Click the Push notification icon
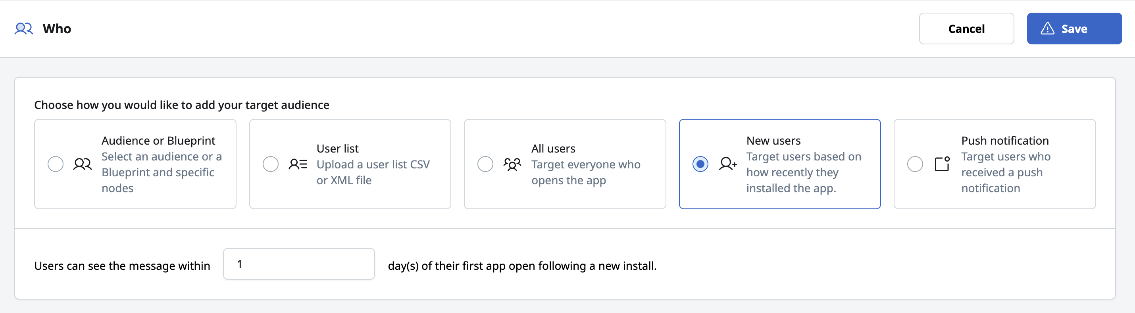1135x313 pixels. tap(943, 164)
